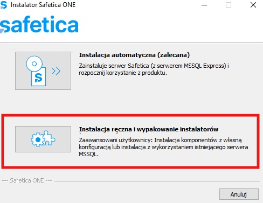This screenshot has height=203, width=263.
Task: Click the automatic installation disc icon tile
Action: coord(43,71)
